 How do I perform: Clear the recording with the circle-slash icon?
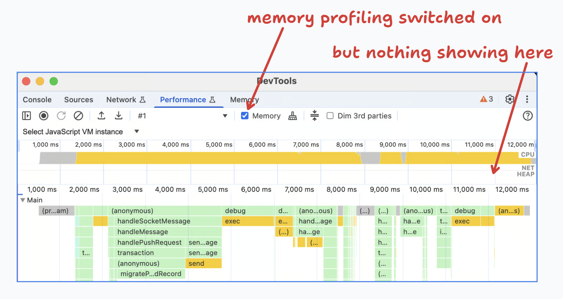pyautogui.click(x=78, y=116)
